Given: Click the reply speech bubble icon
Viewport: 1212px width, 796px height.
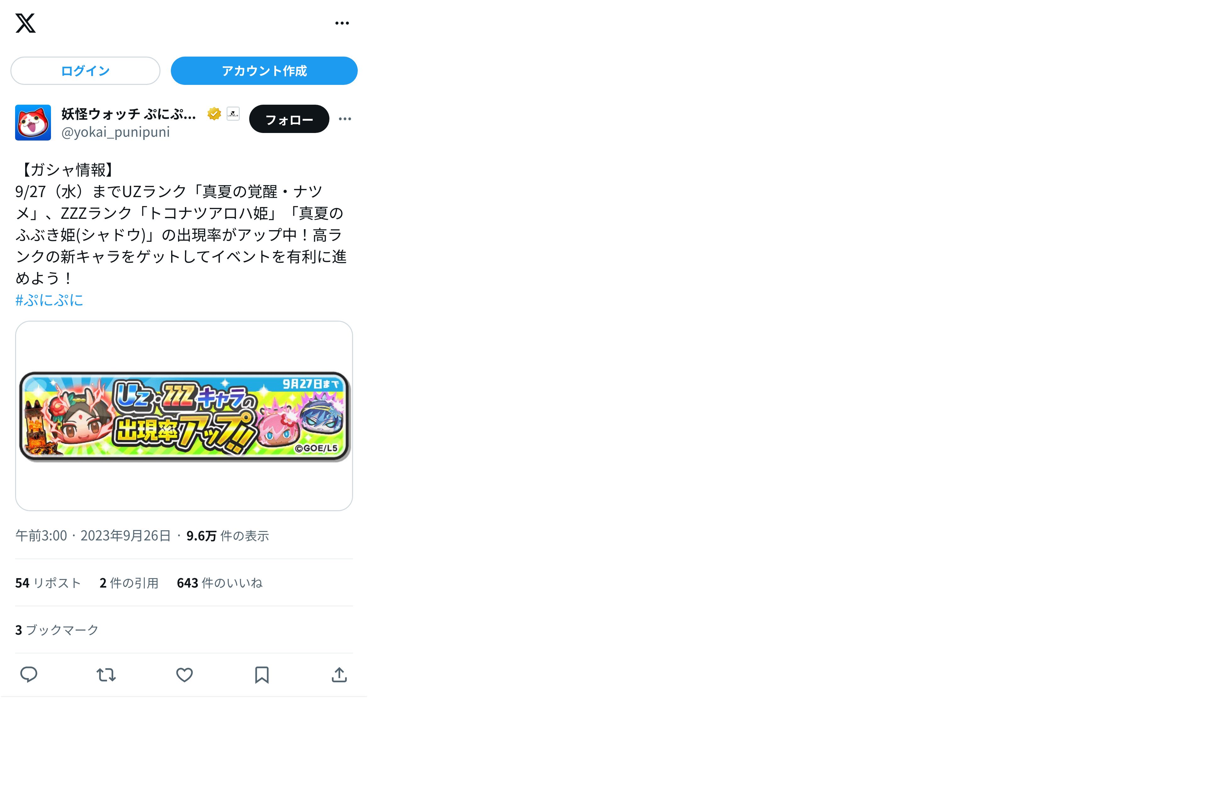Looking at the screenshot, I should [29, 675].
